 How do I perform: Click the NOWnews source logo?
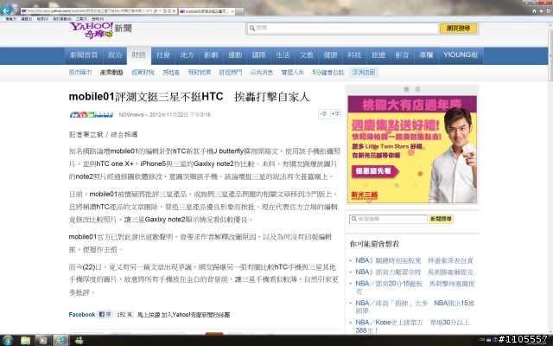click(92, 115)
